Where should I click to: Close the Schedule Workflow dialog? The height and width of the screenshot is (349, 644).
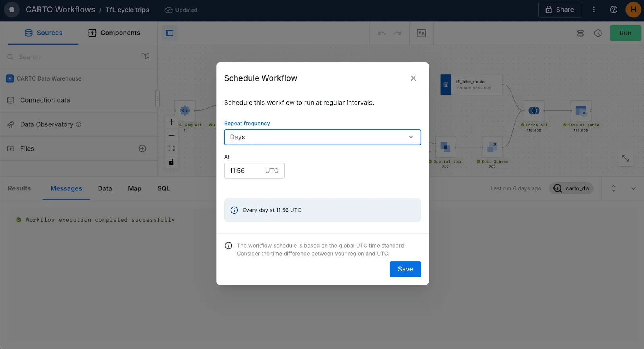point(413,78)
